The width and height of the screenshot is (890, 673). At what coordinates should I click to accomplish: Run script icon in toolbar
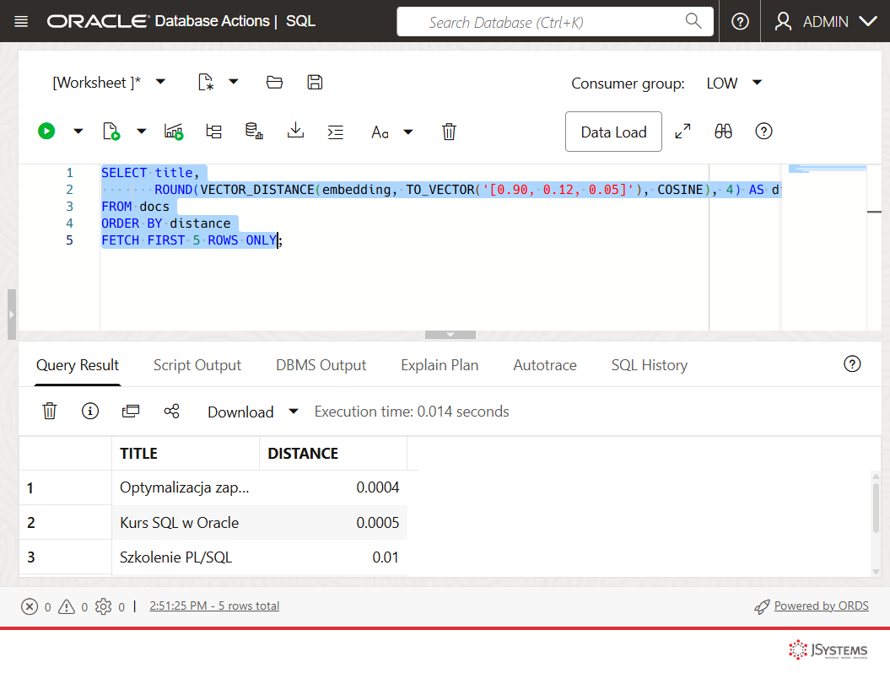tap(111, 131)
